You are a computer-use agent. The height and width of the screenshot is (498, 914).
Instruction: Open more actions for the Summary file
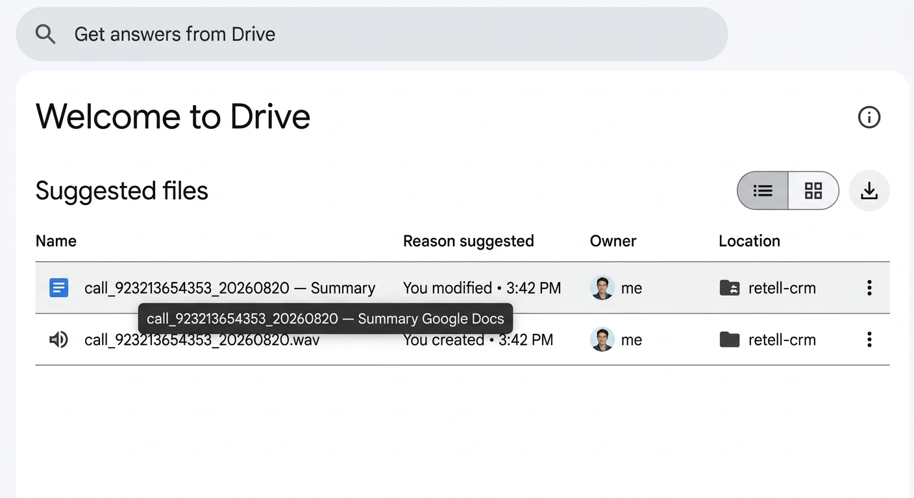[869, 288]
